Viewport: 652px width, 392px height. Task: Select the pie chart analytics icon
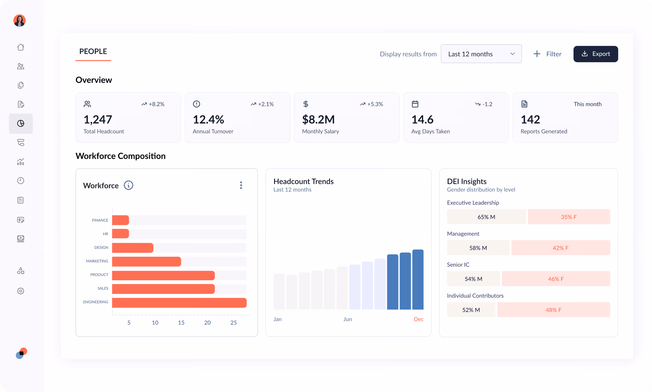click(x=21, y=124)
